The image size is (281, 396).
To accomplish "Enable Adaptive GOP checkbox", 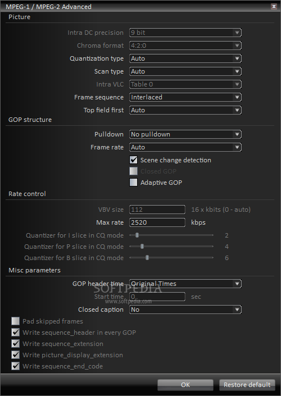I will click(133, 183).
